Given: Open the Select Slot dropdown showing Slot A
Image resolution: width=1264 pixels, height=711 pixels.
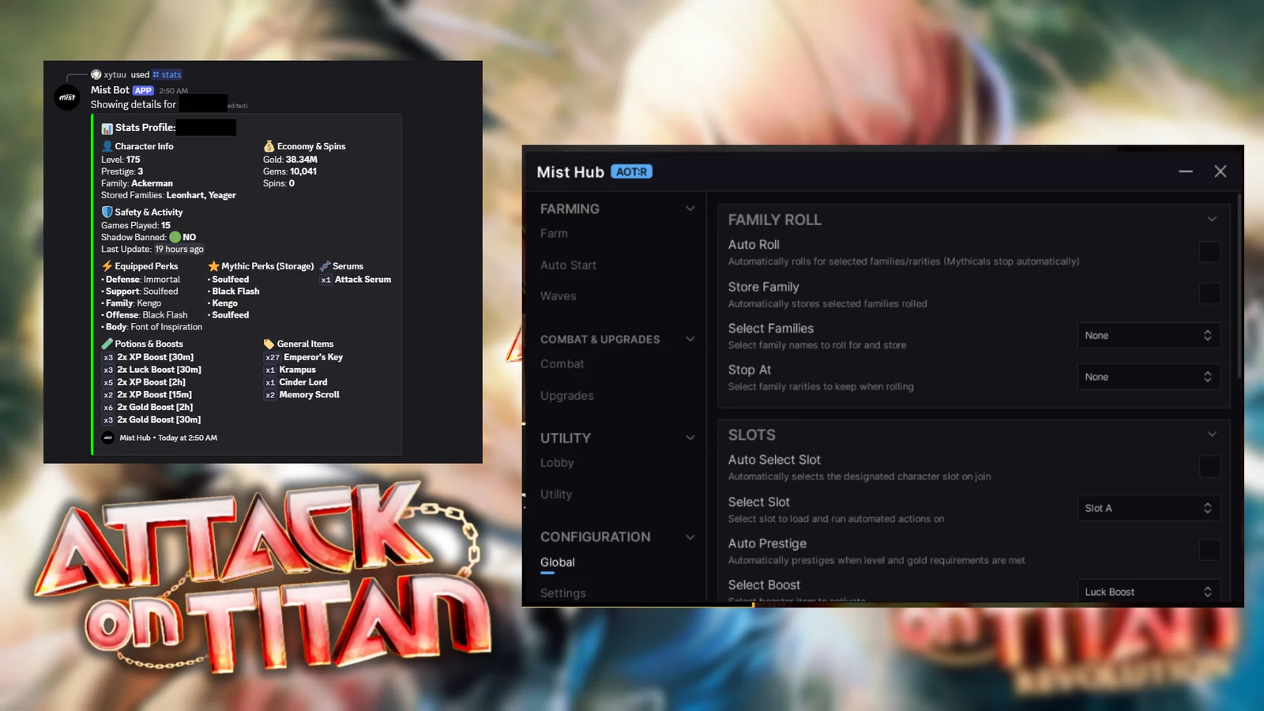Looking at the screenshot, I should [x=1149, y=508].
